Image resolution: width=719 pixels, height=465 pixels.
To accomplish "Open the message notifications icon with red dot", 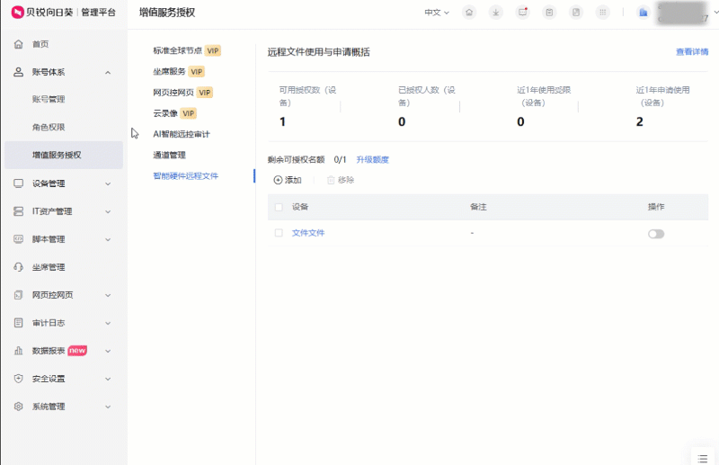I will 523,13.
